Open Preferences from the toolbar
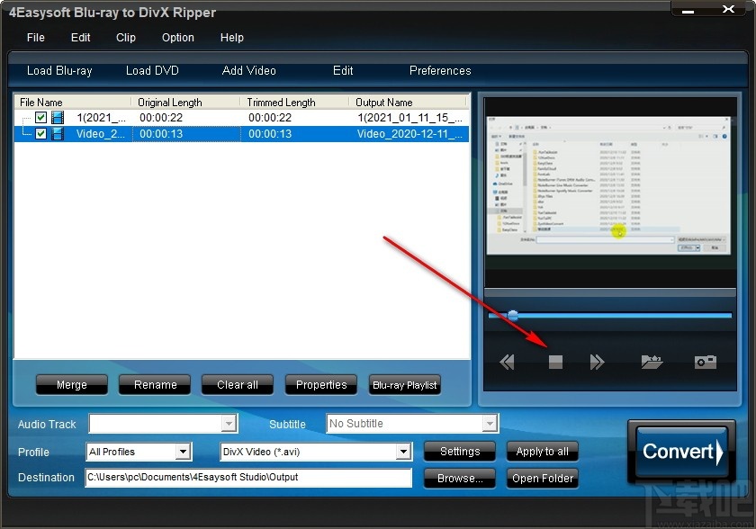Screen dimensions: 756x529 [x=440, y=70]
